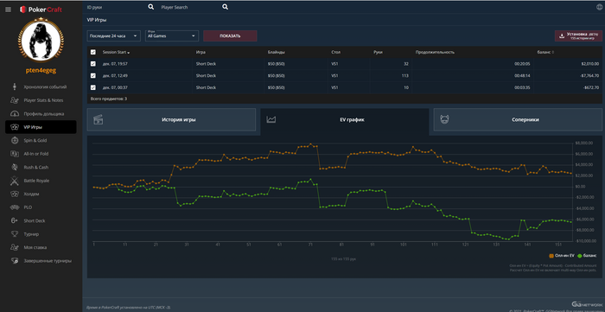The width and height of the screenshot is (605, 312).
Task: Click the Player Search magnifier icon
Action: (225, 7)
